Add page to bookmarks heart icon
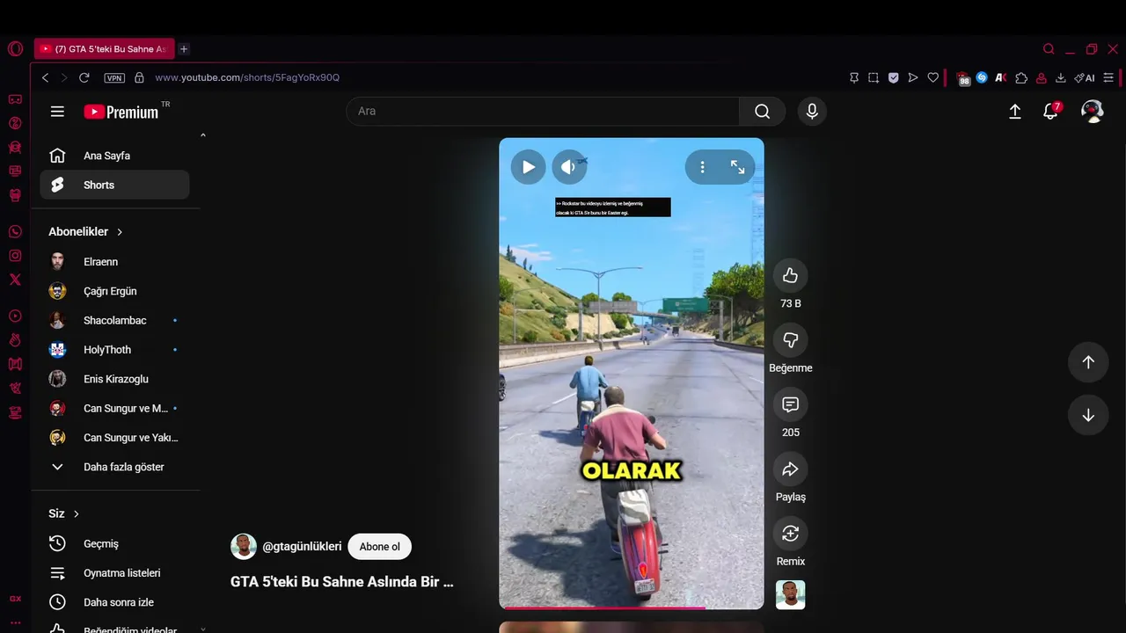This screenshot has height=633, width=1126. pyautogui.click(x=933, y=77)
